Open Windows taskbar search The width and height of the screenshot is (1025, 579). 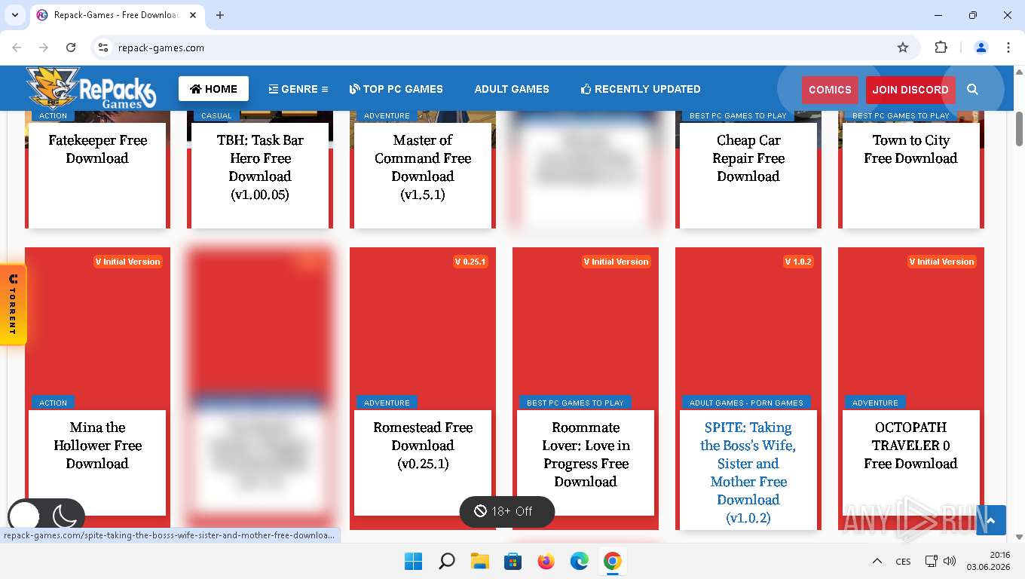(447, 561)
